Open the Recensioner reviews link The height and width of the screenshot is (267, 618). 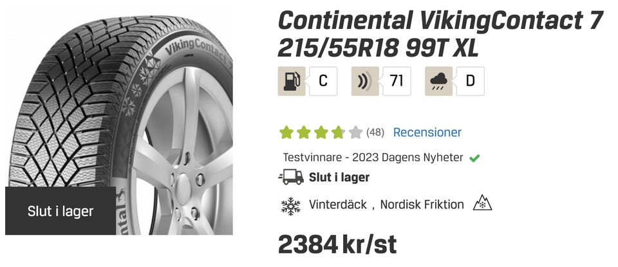tap(427, 133)
